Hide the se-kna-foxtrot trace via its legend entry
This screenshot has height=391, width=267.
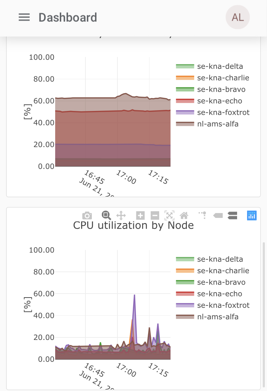click(223, 305)
